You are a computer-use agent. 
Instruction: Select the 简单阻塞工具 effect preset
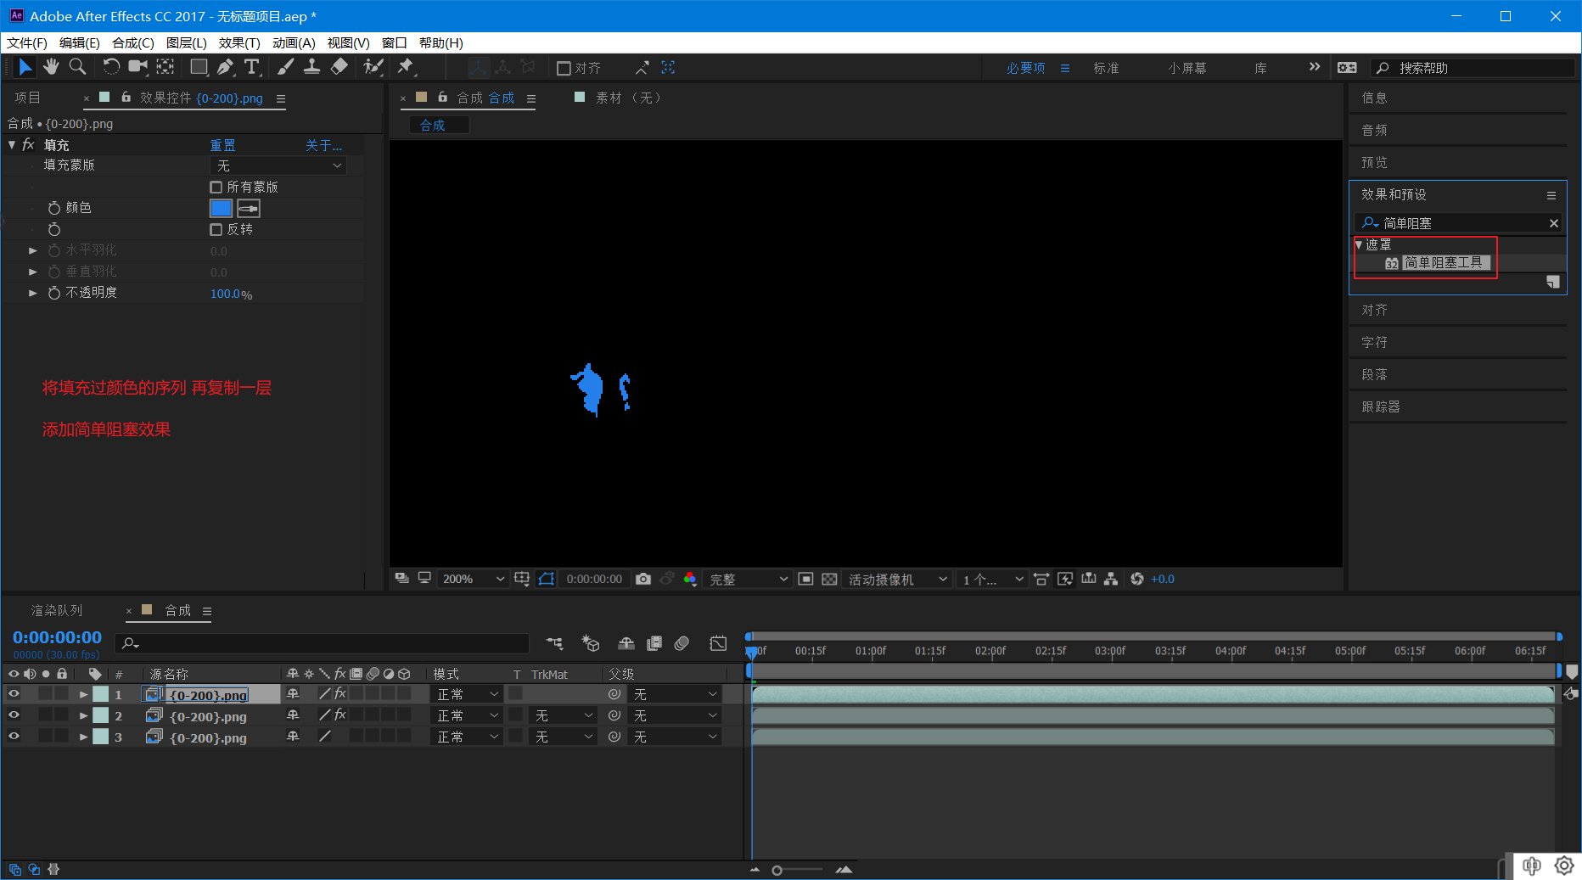[1443, 263]
